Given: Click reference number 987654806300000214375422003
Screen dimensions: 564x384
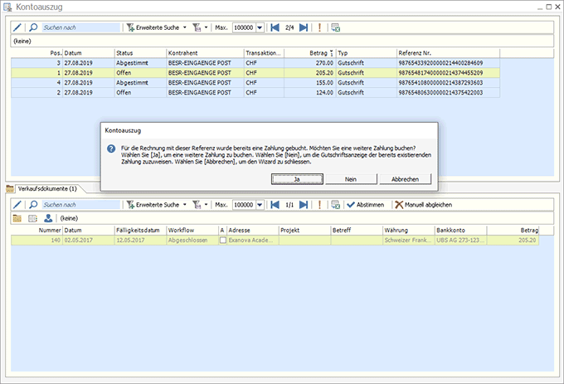Looking at the screenshot, I should pos(440,92).
